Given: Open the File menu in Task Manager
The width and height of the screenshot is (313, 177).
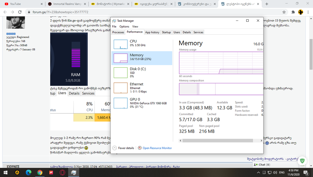Looking at the screenshot, I should pyautogui.click(x=114, y=26).
